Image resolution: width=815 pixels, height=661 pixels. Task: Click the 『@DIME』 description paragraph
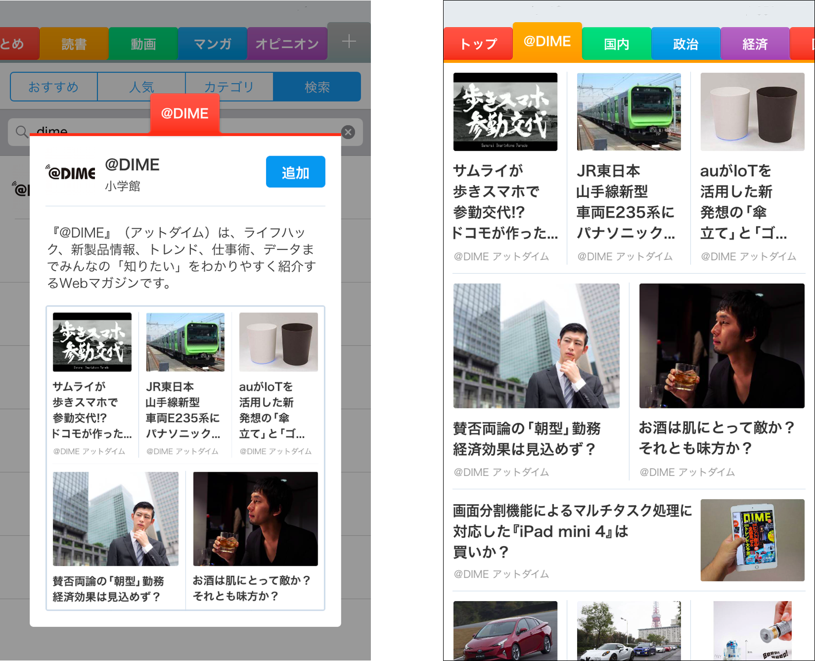(182, 258)
